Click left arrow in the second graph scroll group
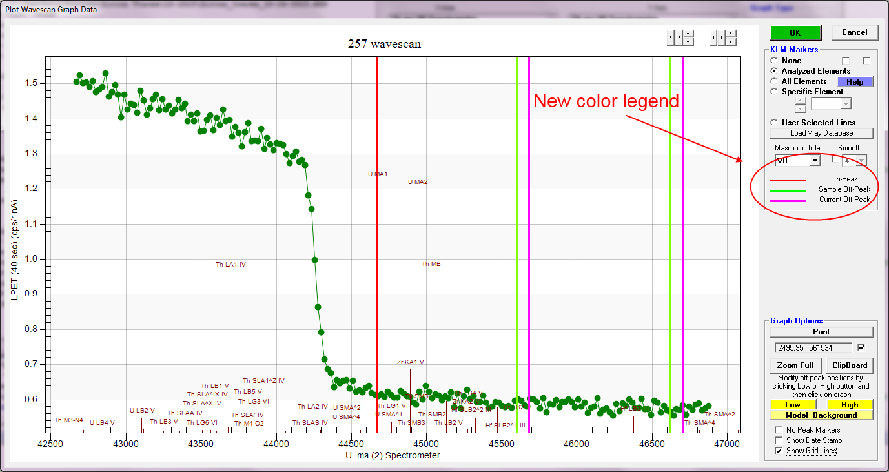The height and width of the screenshot is (472, 889). (x=713, y=37)
